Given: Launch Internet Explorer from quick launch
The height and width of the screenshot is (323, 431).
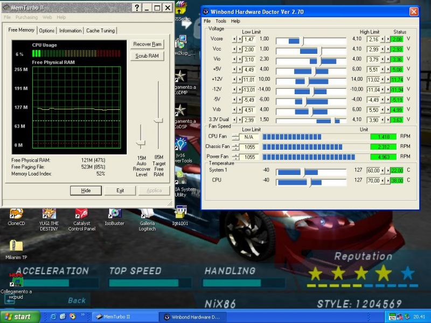Looking at the screenshot, I should point(53,317).
